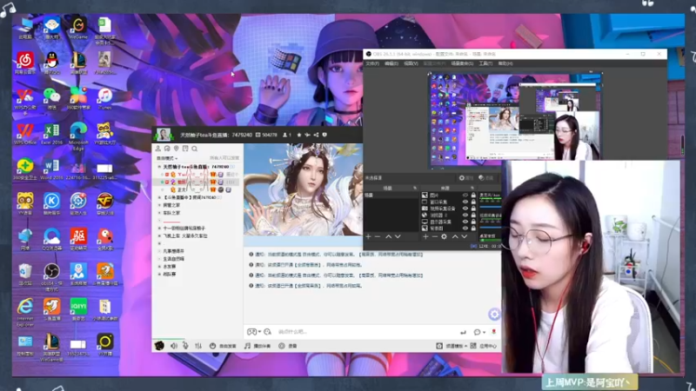Toggle lock on 显示器采集 source in OBS
Image resolution: width=696 pixels, height=391 pixels.
[x=473, y=222]
